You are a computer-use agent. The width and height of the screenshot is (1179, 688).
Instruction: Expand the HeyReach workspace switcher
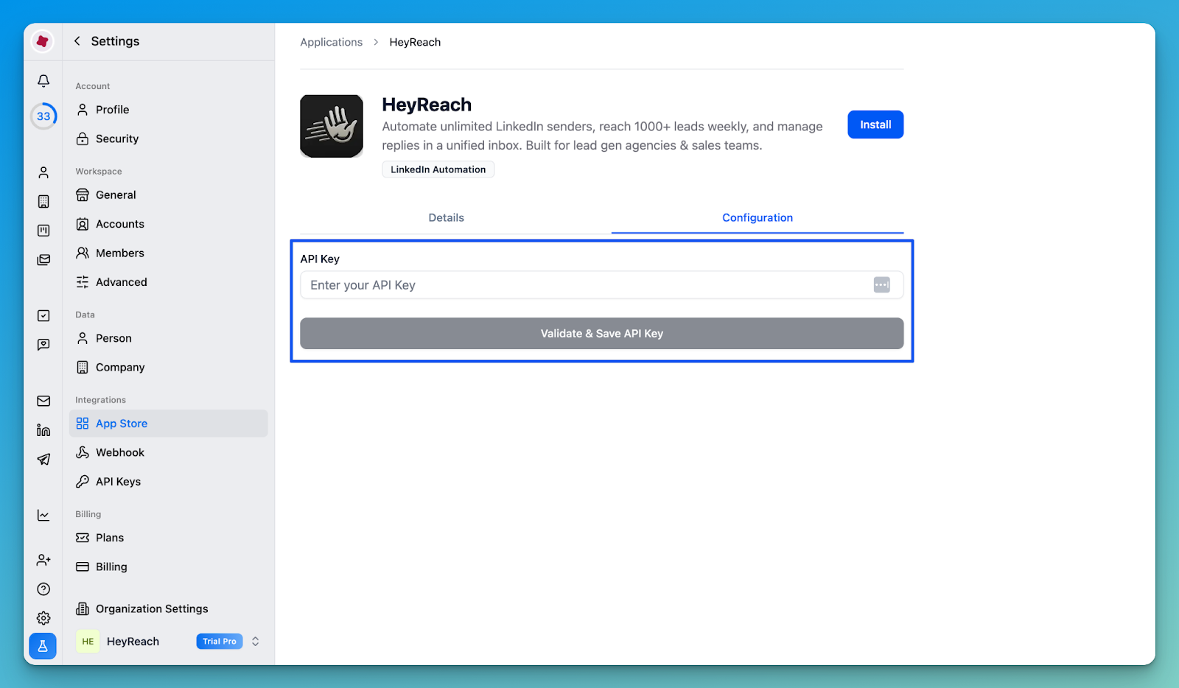coord(255,642)
